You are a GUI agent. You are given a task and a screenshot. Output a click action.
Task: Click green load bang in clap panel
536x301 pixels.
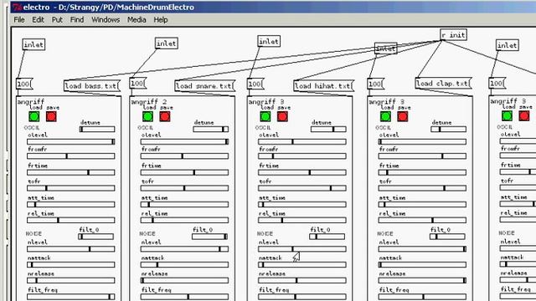(385, 116)
